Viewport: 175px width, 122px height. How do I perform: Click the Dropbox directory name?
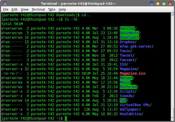[127, 42]
